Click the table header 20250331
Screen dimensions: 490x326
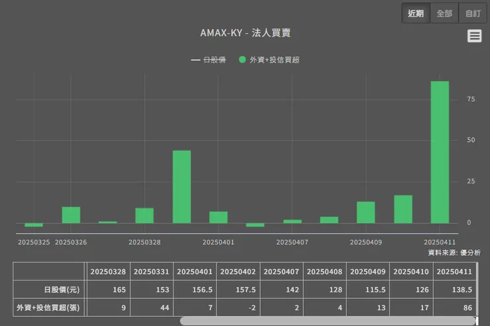point(151,272)
